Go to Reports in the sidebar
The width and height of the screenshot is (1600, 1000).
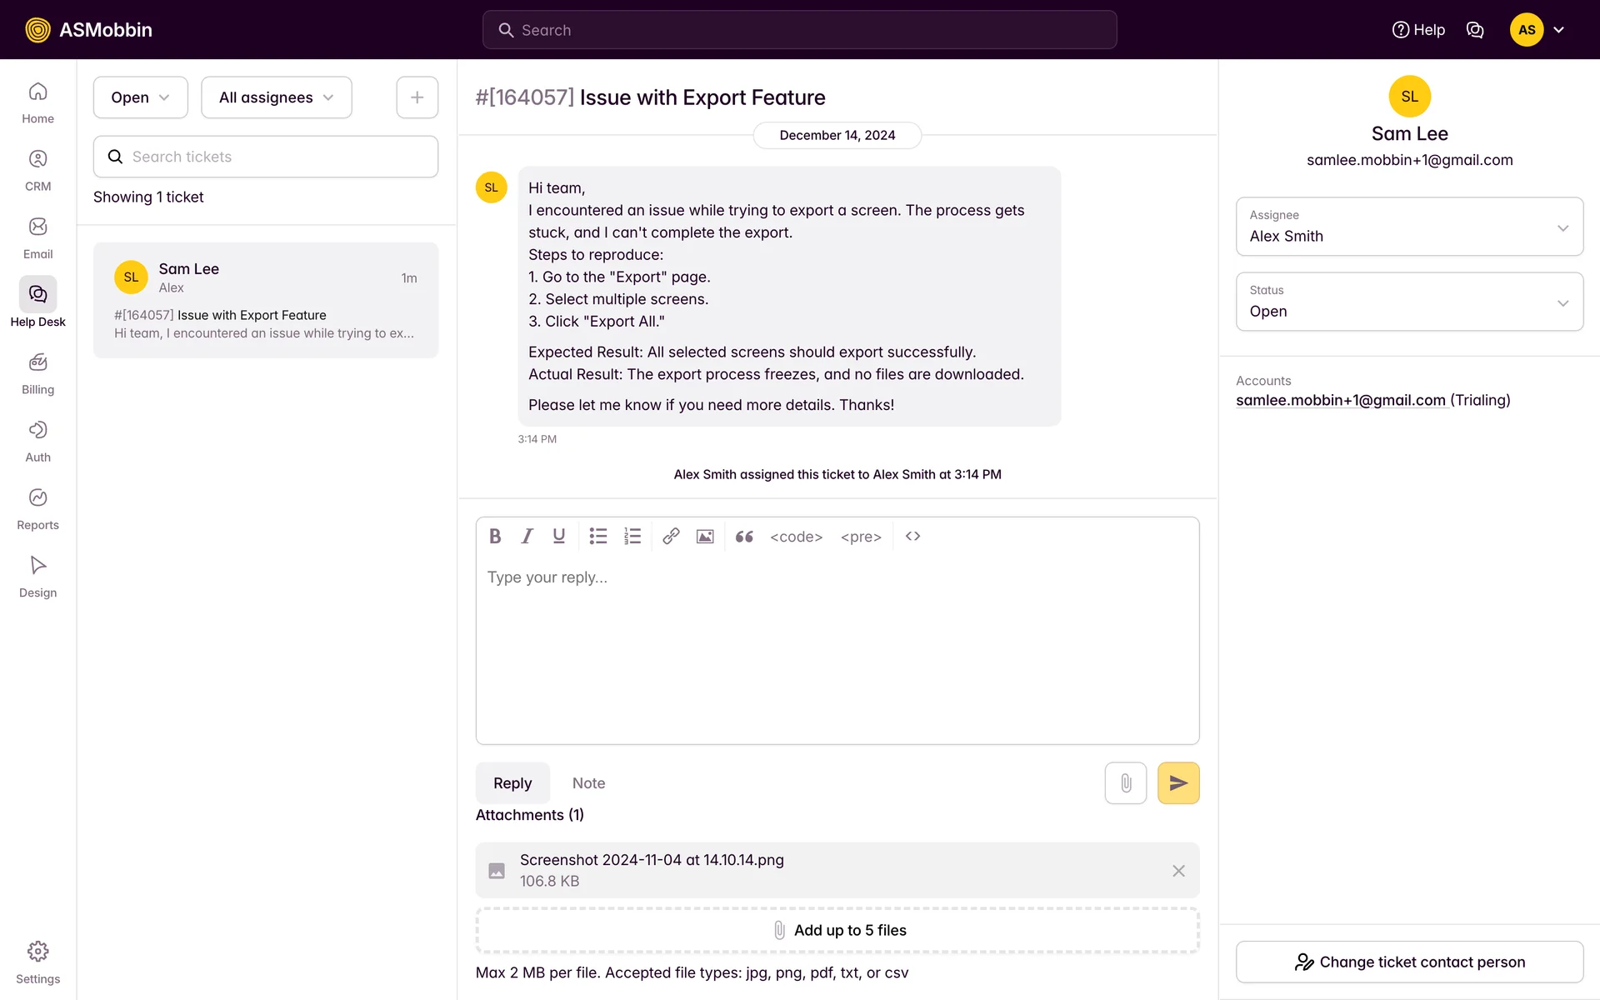[37, 509]
